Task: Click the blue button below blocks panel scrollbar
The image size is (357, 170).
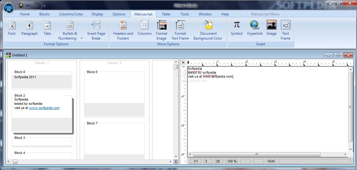Action: pyautogui.click(x=176, y=162)
